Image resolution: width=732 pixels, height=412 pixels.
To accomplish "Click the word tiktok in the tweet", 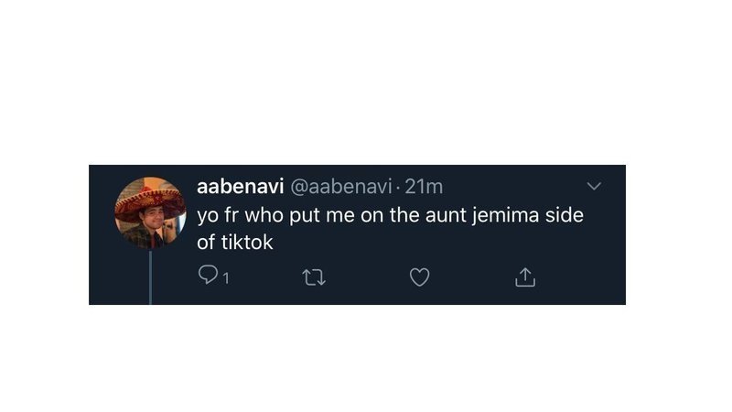I will click(246, 243).
